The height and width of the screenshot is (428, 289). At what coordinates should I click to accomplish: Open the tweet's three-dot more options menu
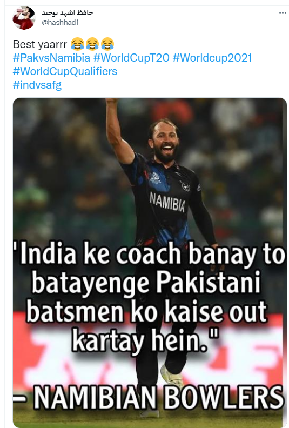pyautogui.click(x=283, y=13)
